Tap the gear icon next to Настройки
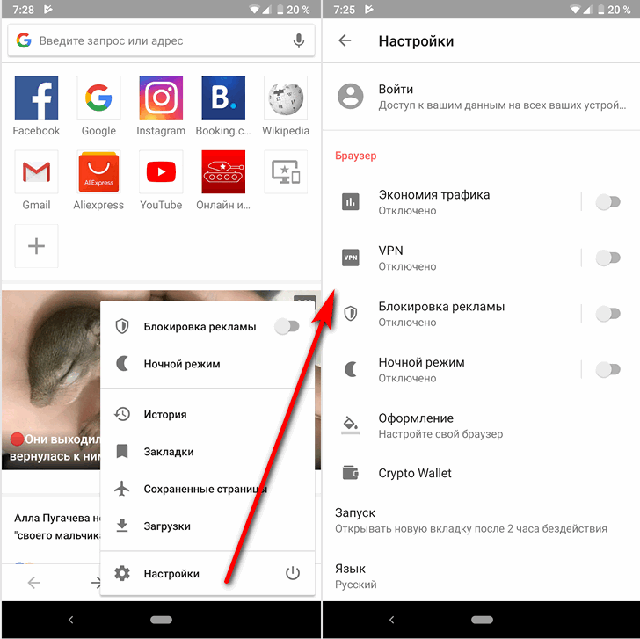The width and height of the screenshot is (640, 639). click(122, 573)
